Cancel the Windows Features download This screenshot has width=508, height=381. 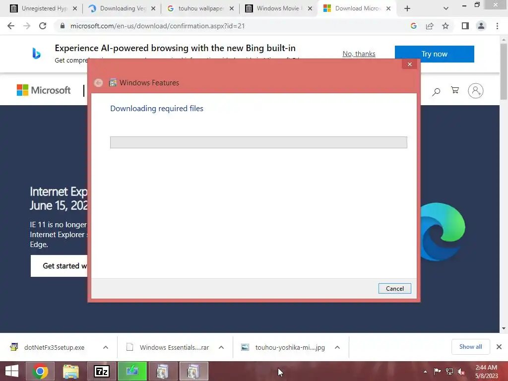pyautogui.click(x=394, y=288)
